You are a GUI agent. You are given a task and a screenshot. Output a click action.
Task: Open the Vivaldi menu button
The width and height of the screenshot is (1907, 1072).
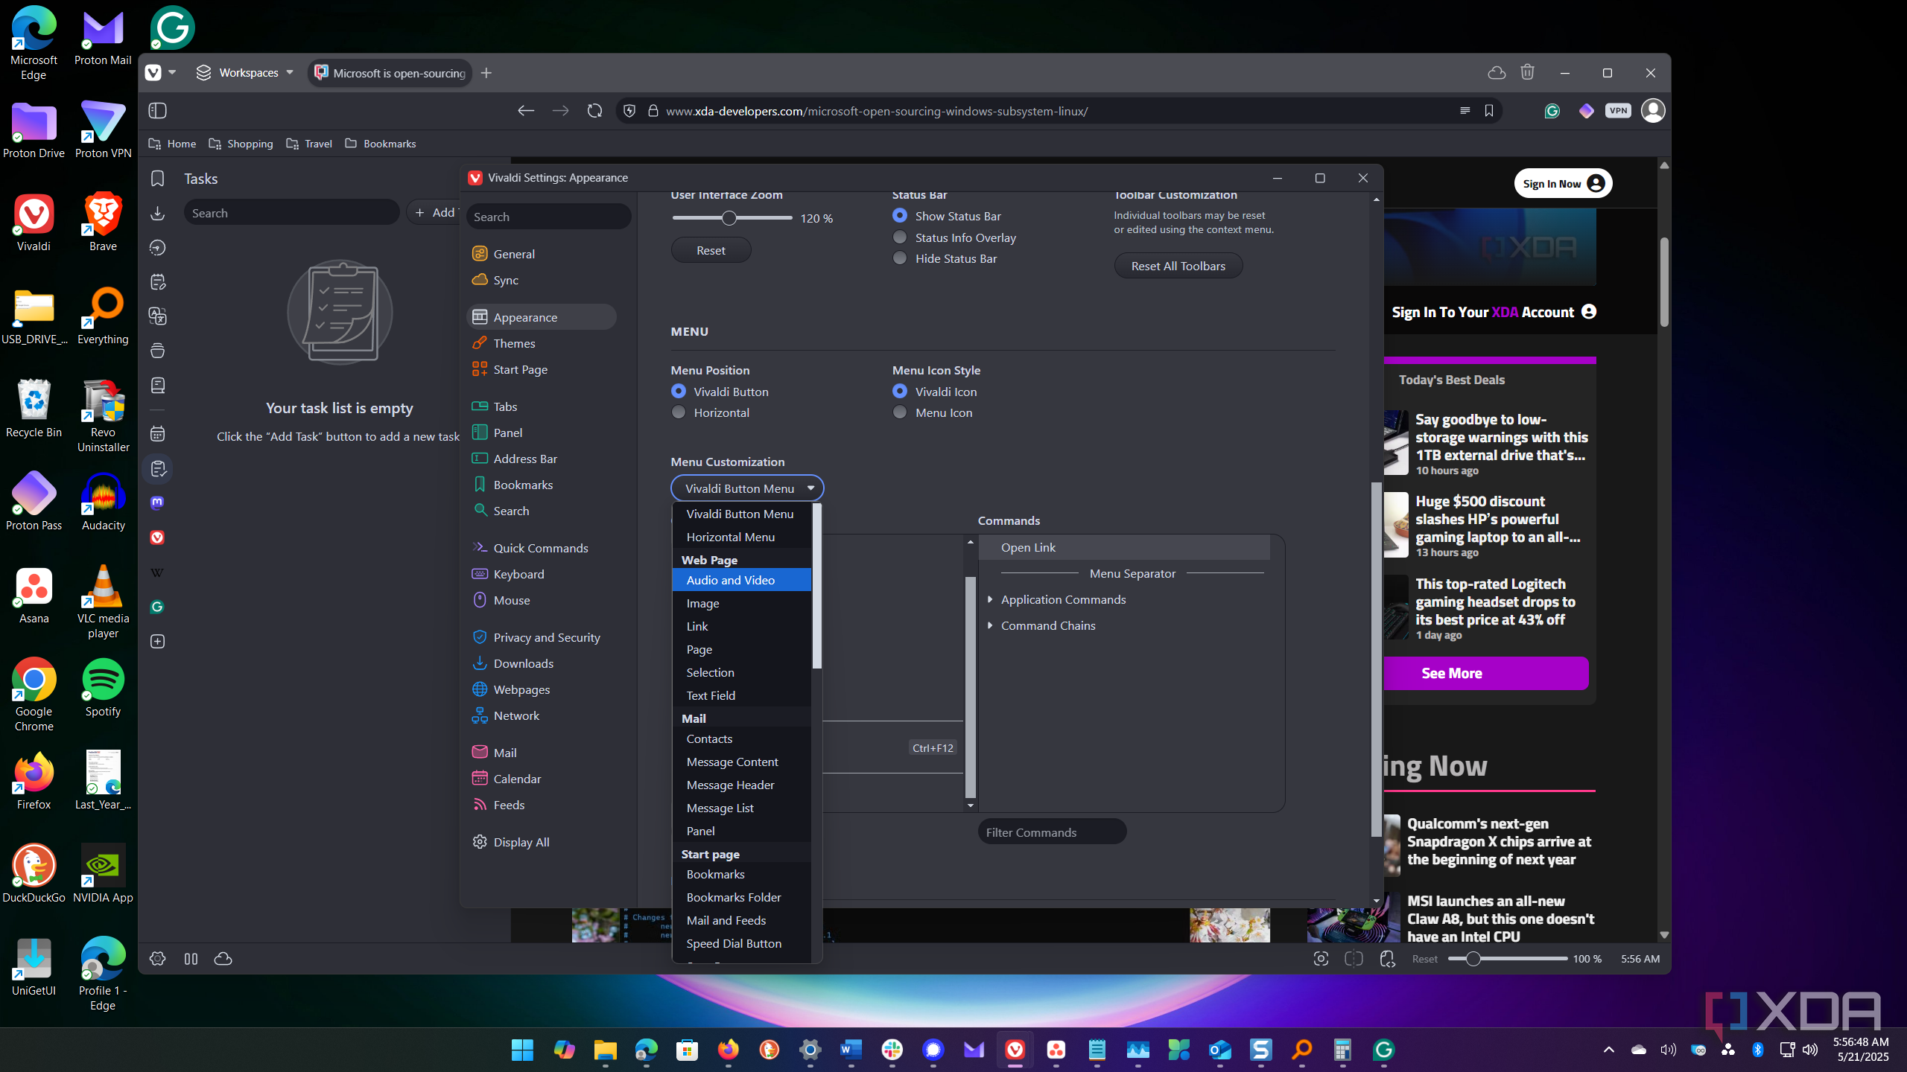click(153, 72)
